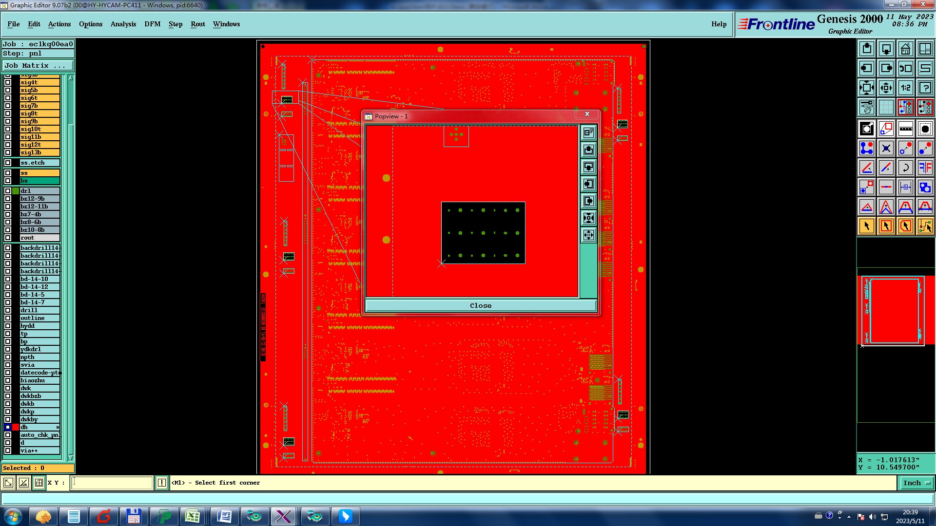Click Popview pan up icon

click(589, 150)
